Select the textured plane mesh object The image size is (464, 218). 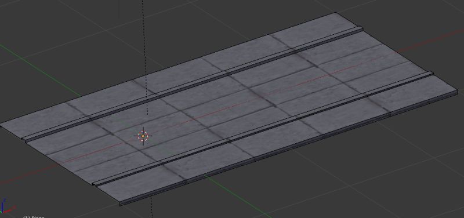tap(229, 108)
